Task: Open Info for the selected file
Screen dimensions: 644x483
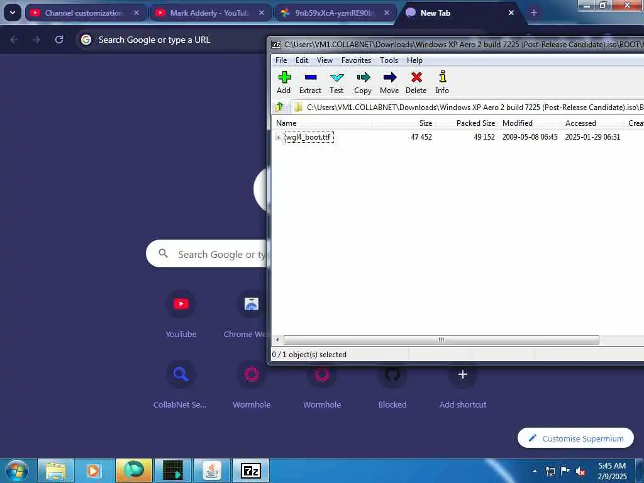Action: 442,82
